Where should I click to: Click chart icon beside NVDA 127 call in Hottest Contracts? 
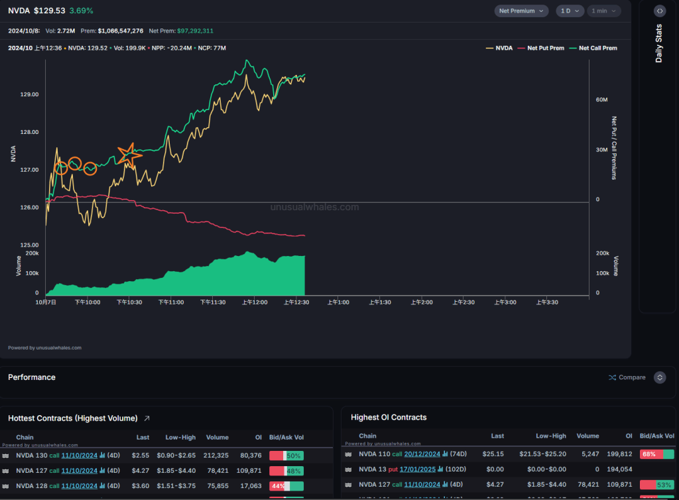(103, 471)
